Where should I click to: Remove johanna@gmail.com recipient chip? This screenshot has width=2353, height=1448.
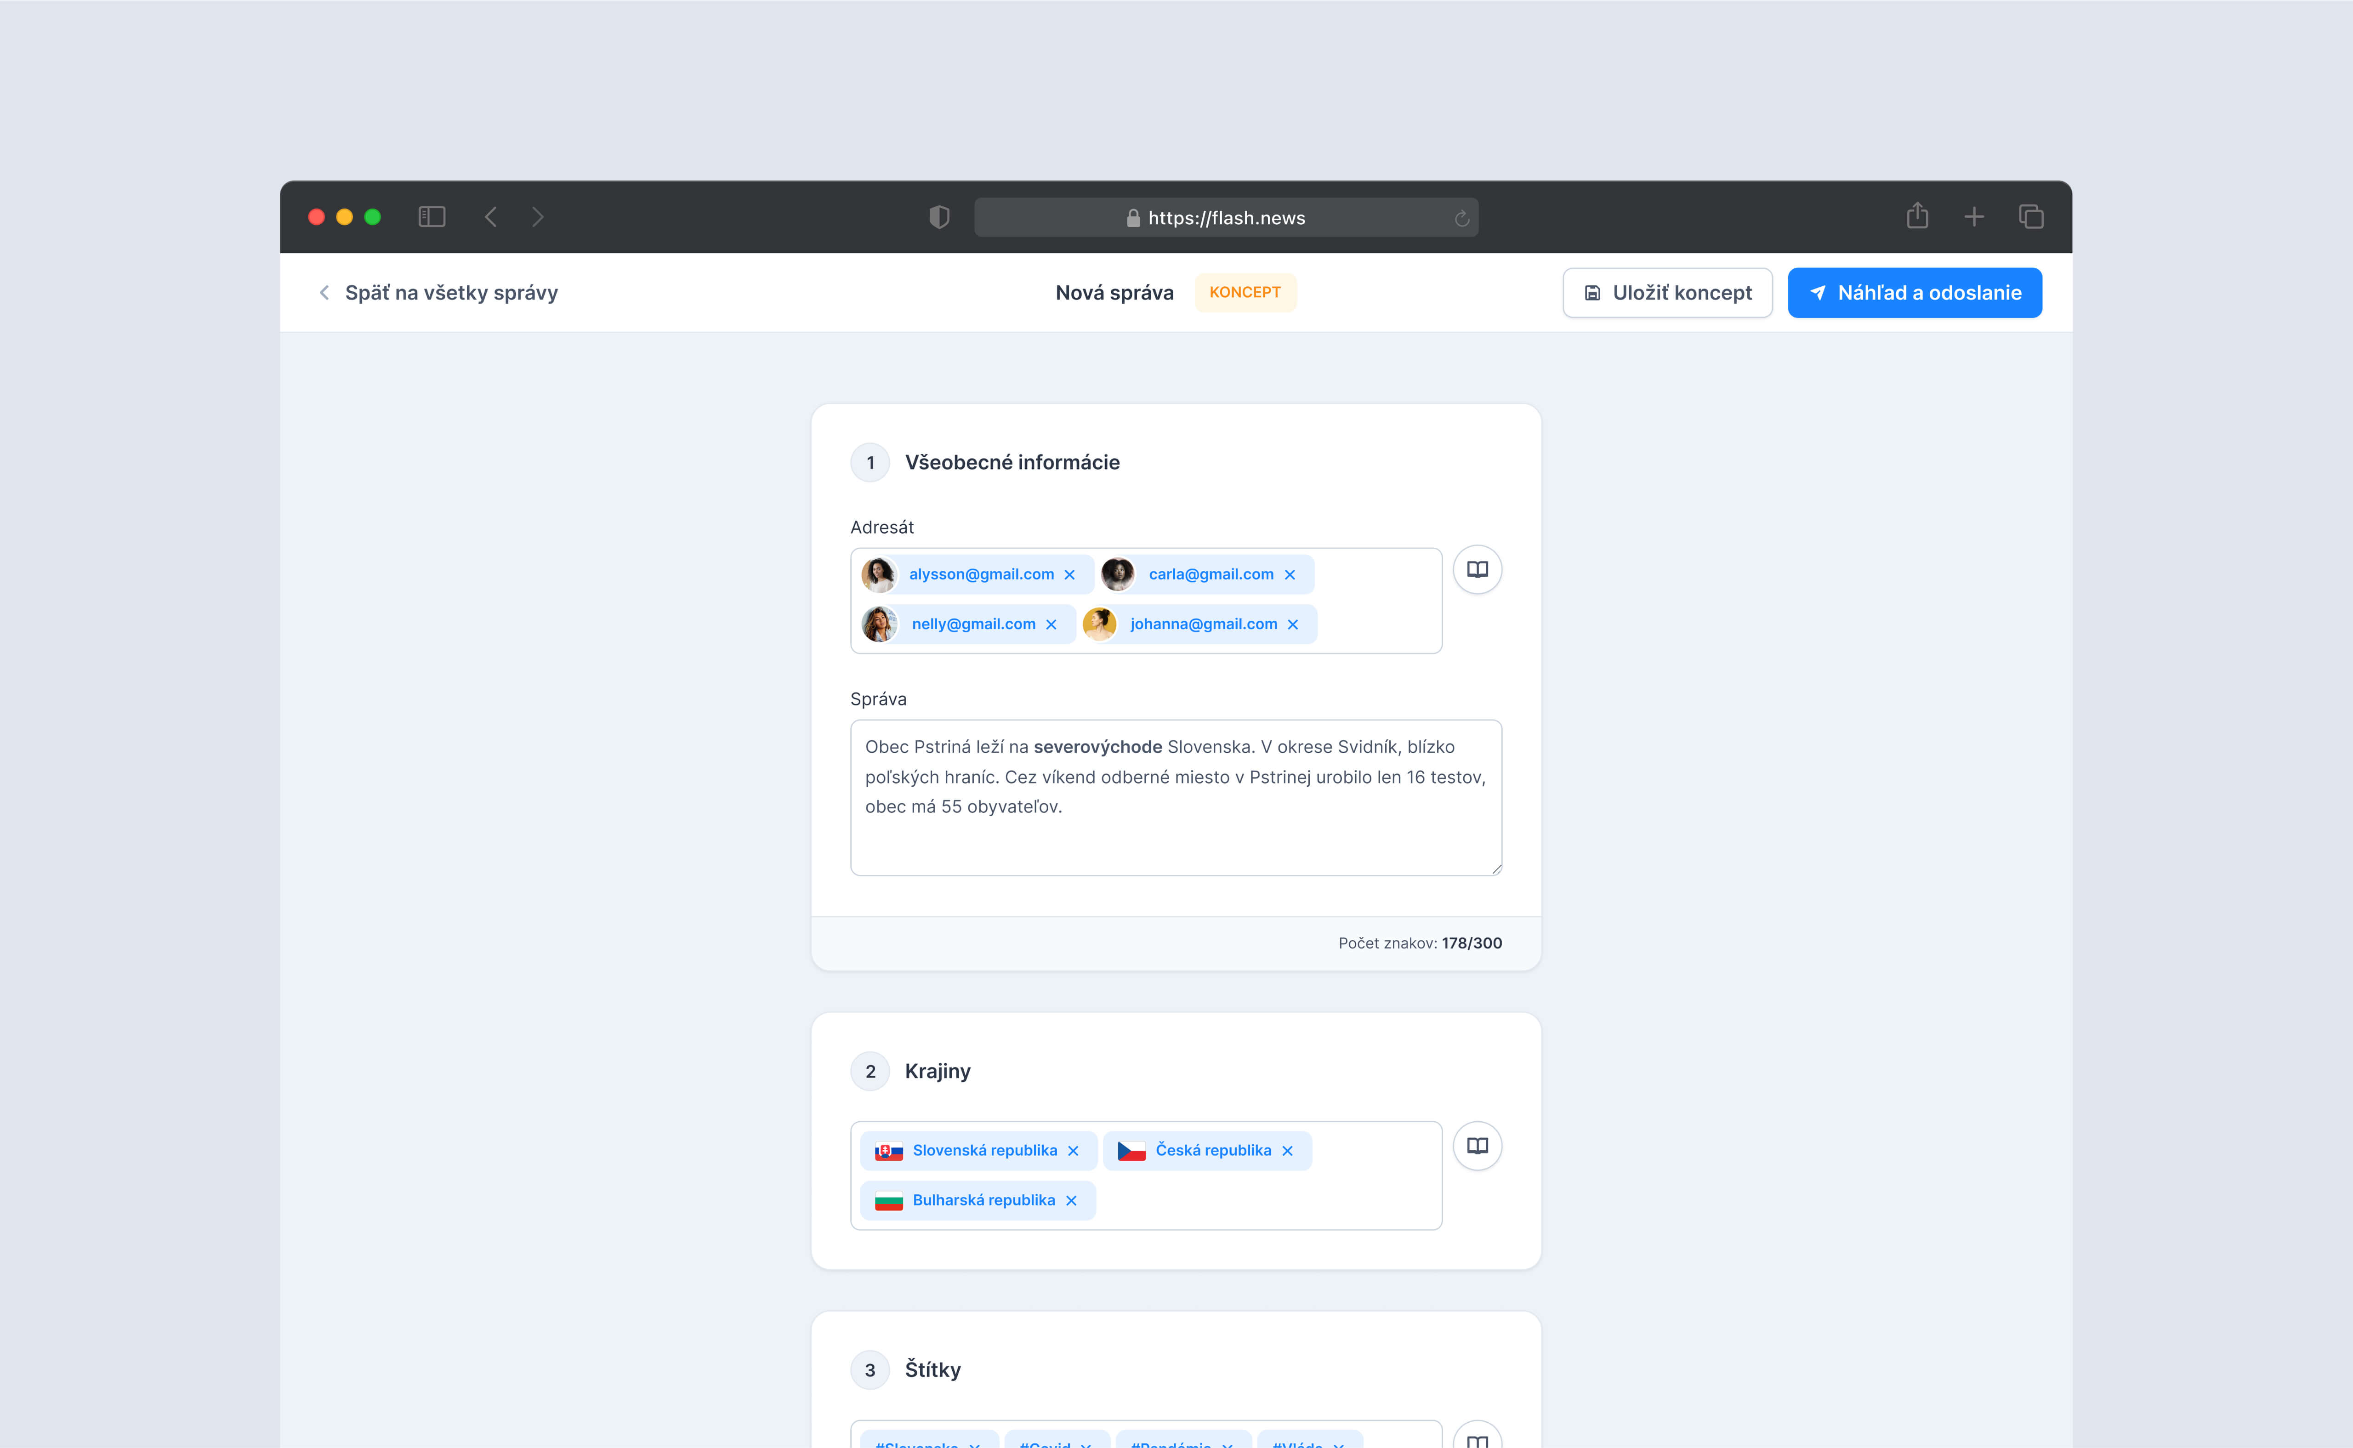(1293, 625)
